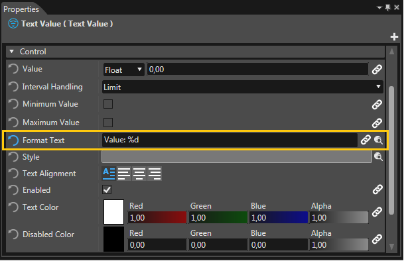Reset the Interval Handling property
Screen dimensions: 404x261
pyautogui.click(x=13, y=87)
